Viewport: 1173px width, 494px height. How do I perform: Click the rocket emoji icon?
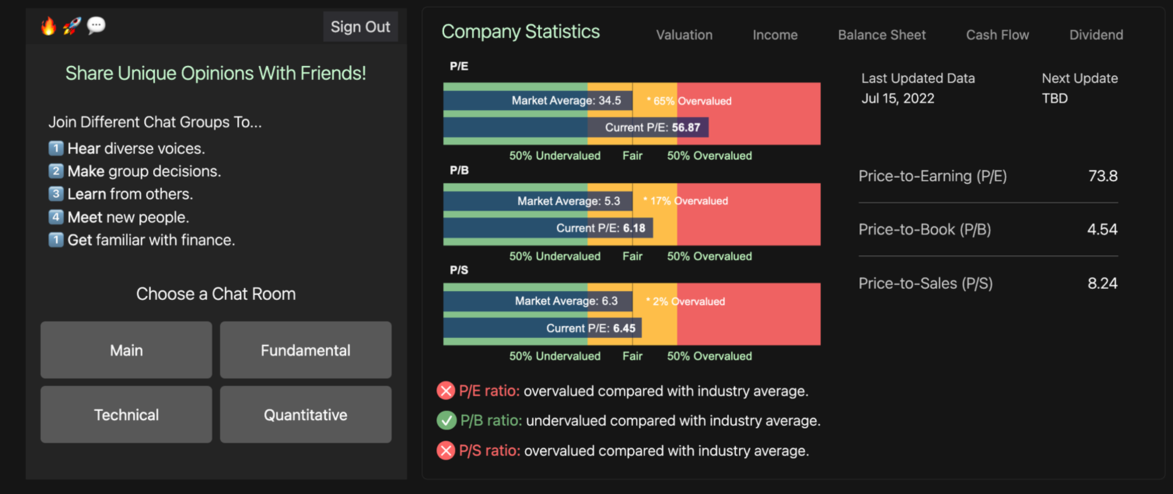tap(71, 26)
